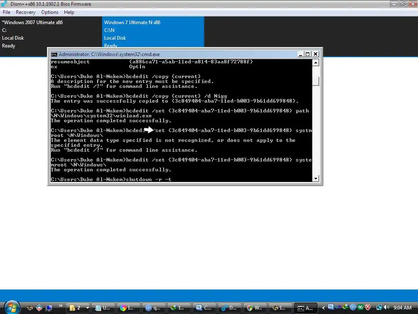Expand the quick launch overflow chevron

pos(61,306)
